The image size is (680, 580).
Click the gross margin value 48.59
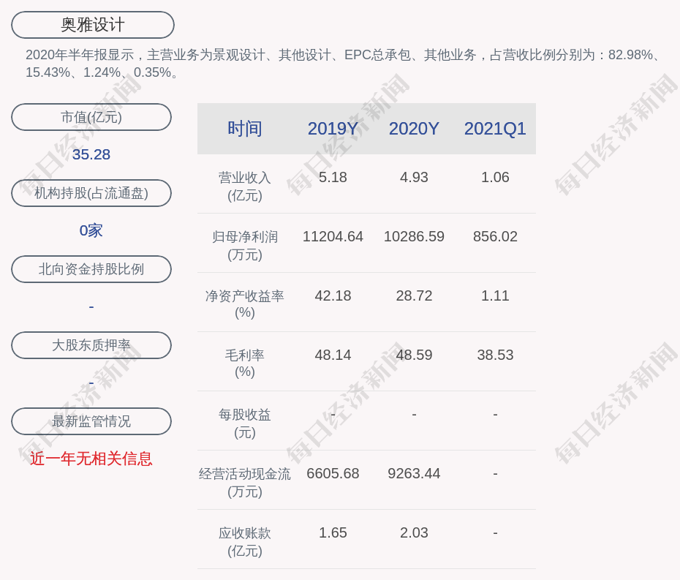point(414,355)
